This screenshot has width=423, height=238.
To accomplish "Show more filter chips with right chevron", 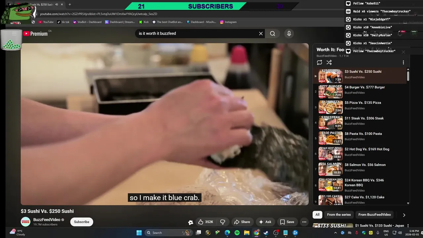I will click(404, 215).
